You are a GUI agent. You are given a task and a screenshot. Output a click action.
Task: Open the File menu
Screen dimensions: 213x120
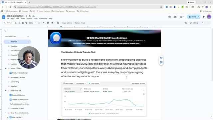point(8,19)
